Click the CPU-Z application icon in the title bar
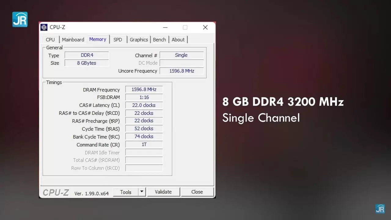Screen dimensions: 391x220 [43, 27]
